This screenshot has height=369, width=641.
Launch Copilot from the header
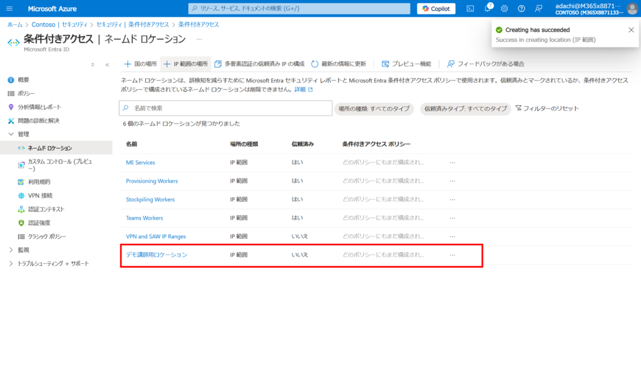(x=436, y=9)
